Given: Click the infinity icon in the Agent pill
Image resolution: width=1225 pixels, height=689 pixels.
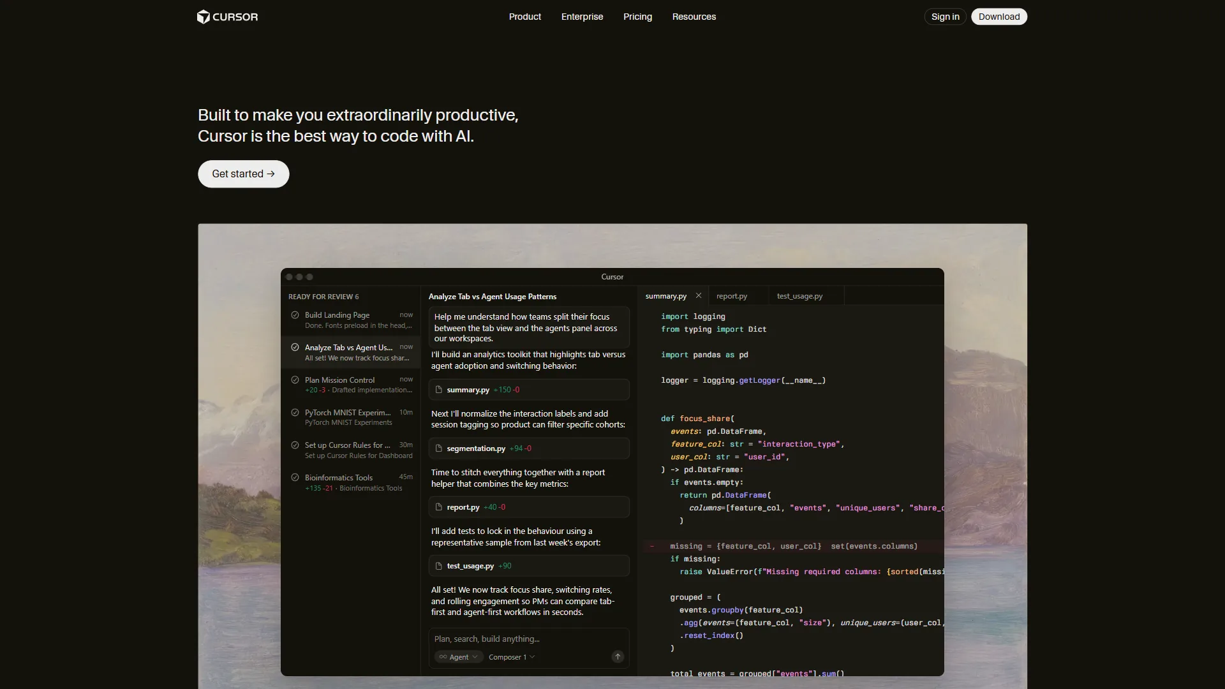Looking at the screenshot, I should click(443, 657).
